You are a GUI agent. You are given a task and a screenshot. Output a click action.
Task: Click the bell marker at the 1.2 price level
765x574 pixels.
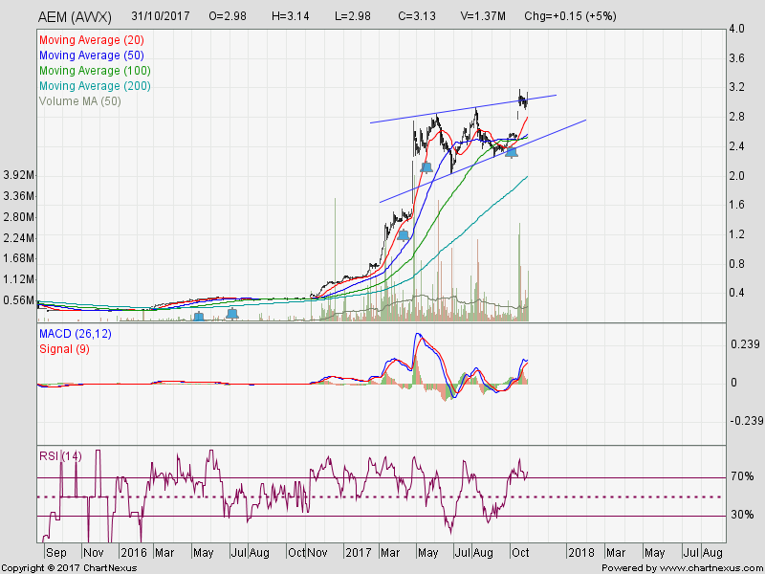coord(404,234)
